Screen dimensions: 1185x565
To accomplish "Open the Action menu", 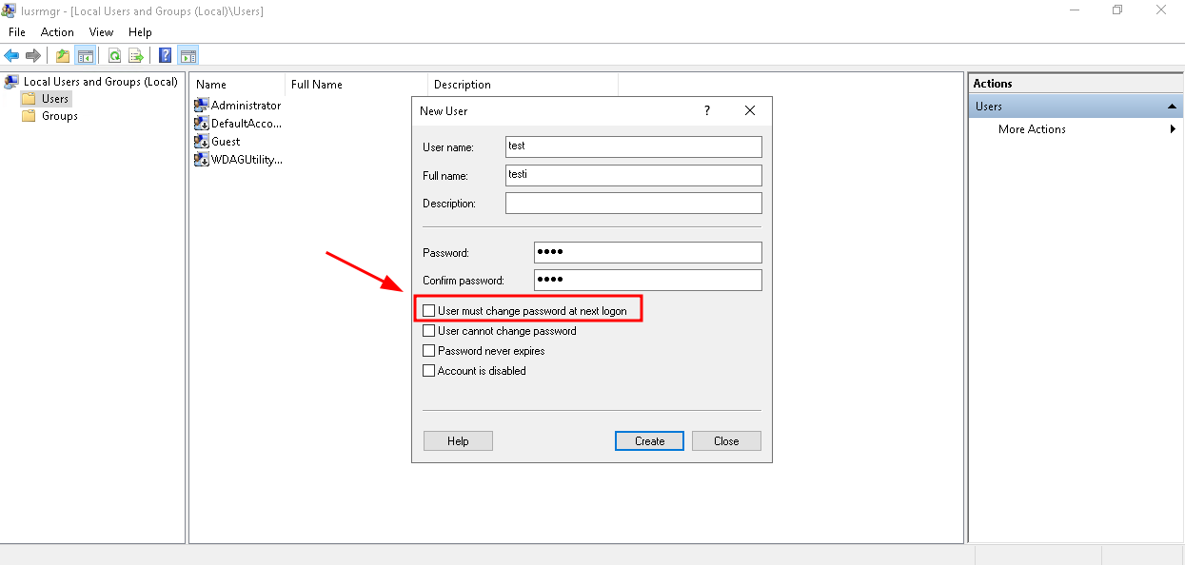I will point(57,32).
